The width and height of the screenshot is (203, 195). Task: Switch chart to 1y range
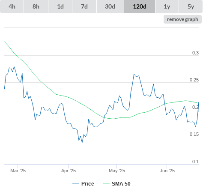click(167, 6)
